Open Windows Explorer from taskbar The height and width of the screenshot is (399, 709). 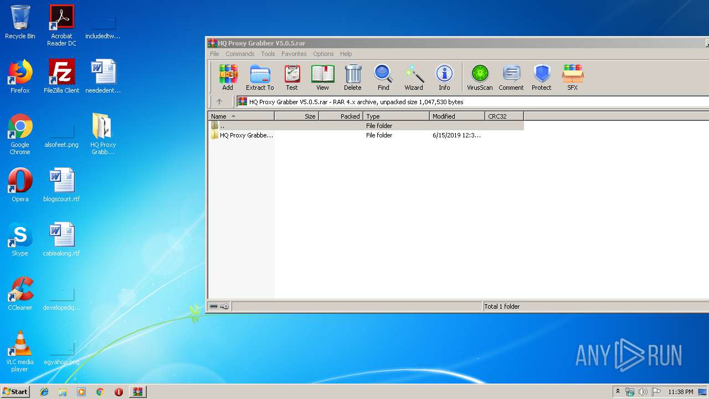tap(63, 392)
